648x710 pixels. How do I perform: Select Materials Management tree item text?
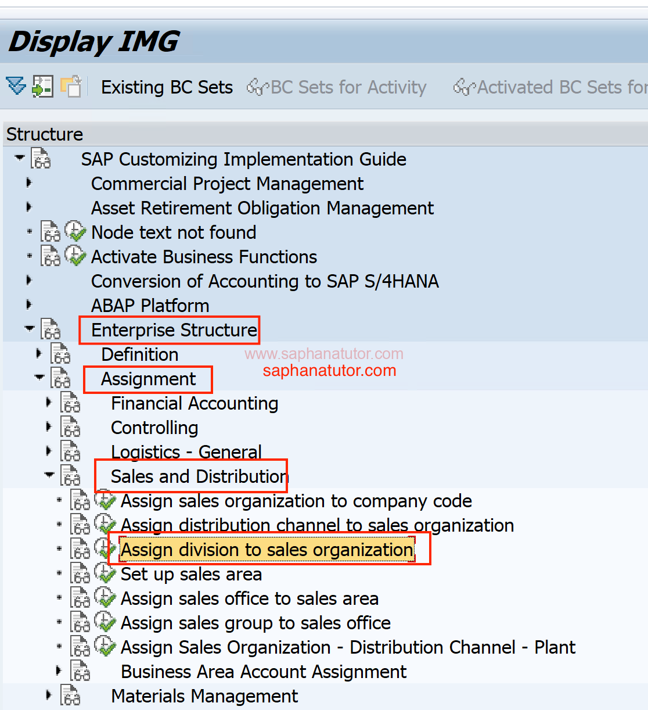click(204, 696)
